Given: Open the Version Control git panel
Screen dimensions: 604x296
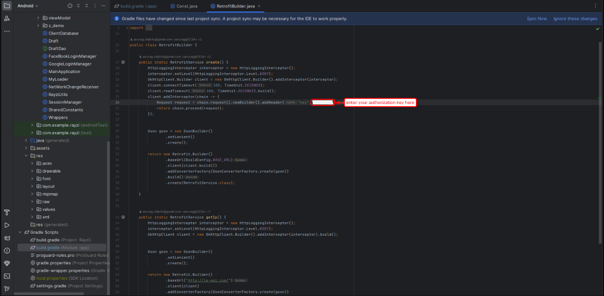Looking at the screenshot, I should (7, 288).
